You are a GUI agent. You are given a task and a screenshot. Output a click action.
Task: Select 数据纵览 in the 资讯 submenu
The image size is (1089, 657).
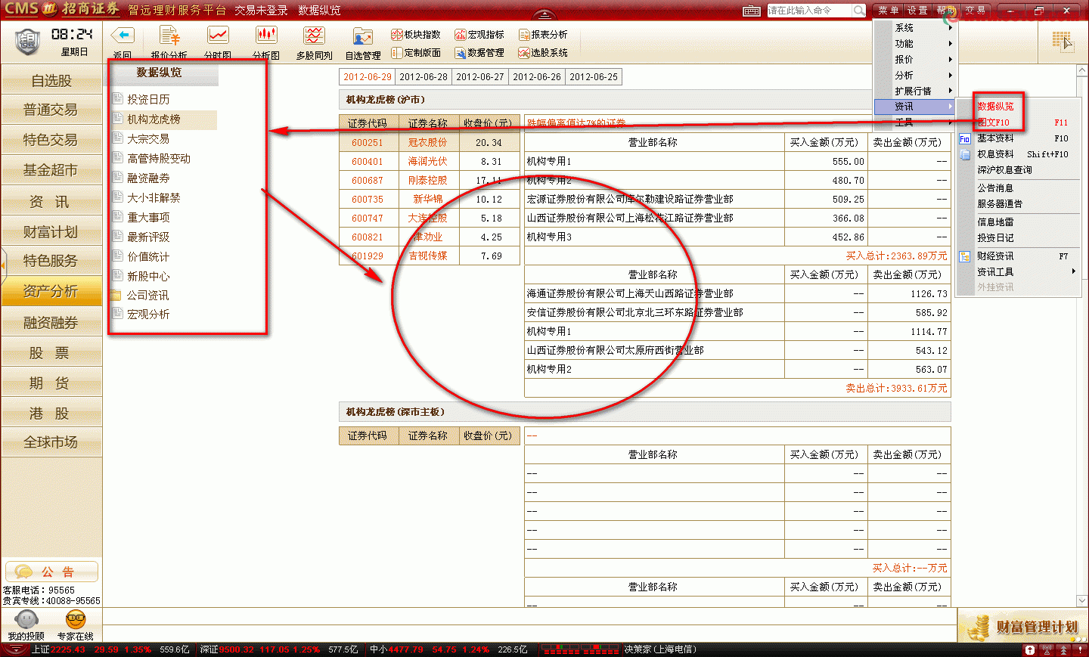point(995,107)
